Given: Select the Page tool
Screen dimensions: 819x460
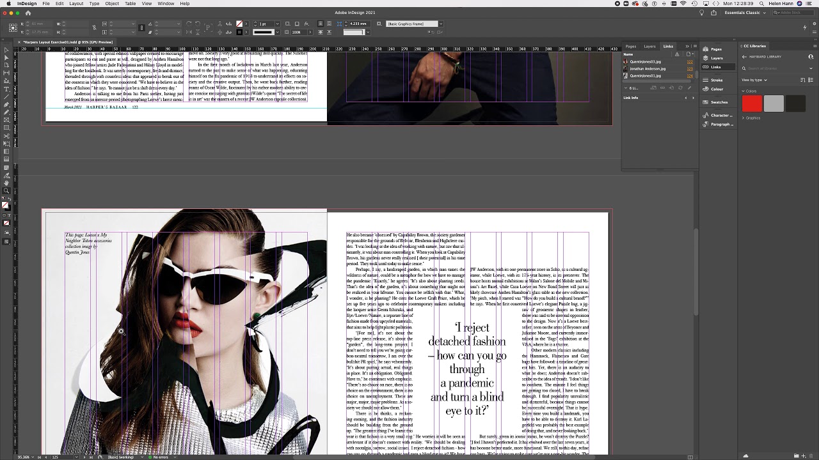Looking at the screenshot, I should [6, 65].
